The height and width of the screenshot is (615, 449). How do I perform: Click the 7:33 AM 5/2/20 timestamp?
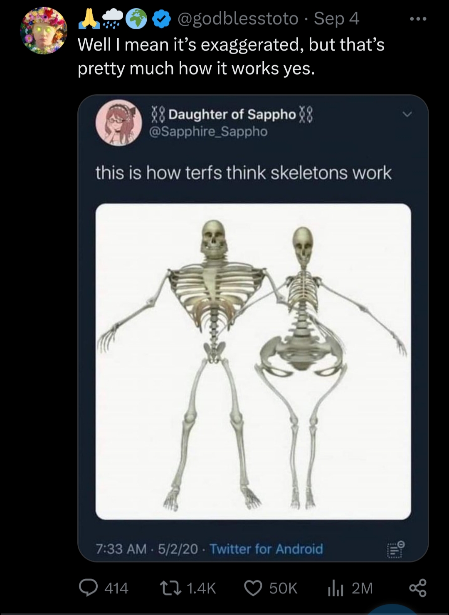coord(147,549)
